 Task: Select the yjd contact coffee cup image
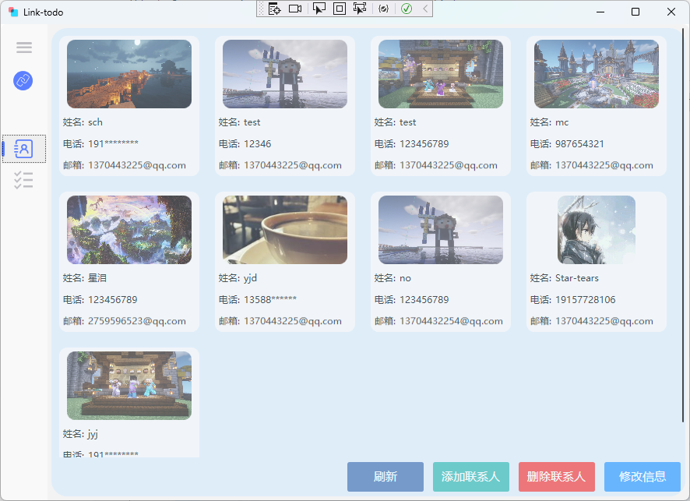point(285,230)
